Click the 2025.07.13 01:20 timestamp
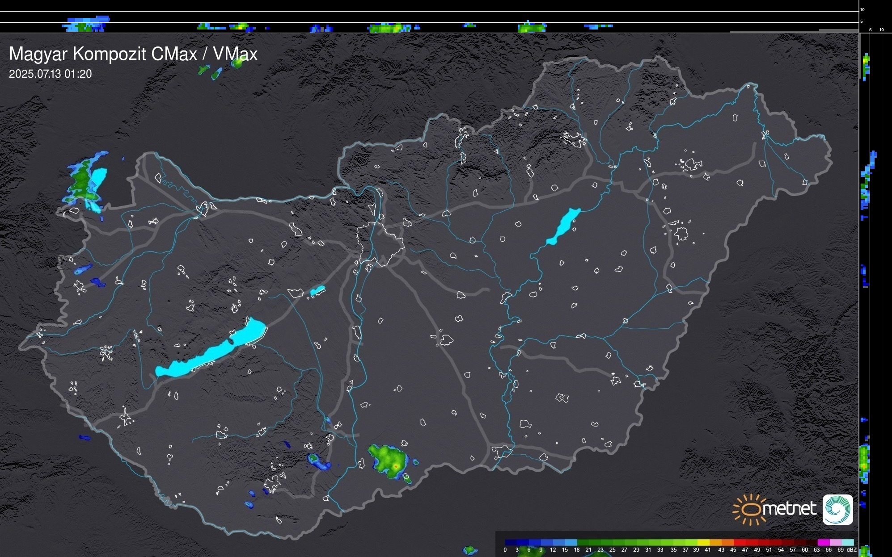892x557 pixels. point(50,74)
